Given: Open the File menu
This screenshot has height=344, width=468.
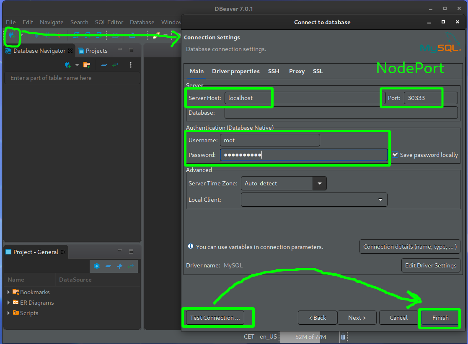Looking at the screenshot, I should tap(11, 22).
